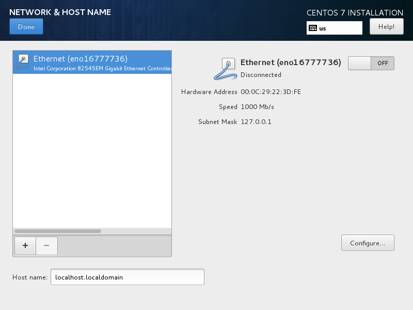Toggle the Ethernet connection ON/OFF switch

[371, 63]
